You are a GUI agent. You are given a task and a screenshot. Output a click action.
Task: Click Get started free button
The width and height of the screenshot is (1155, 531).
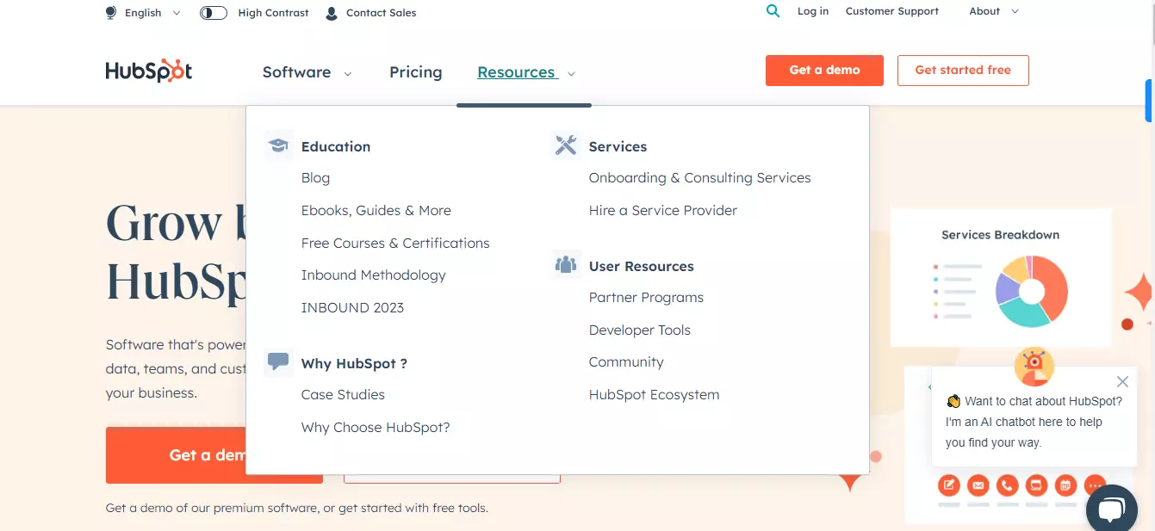coord(963,70)
